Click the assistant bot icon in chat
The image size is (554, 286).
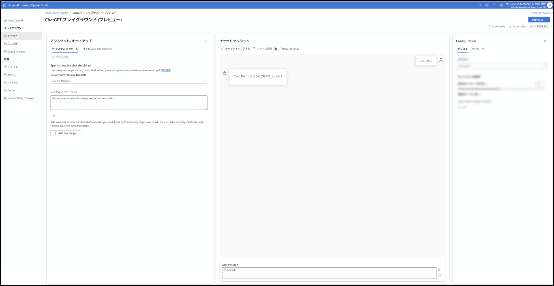coord(224,74)
